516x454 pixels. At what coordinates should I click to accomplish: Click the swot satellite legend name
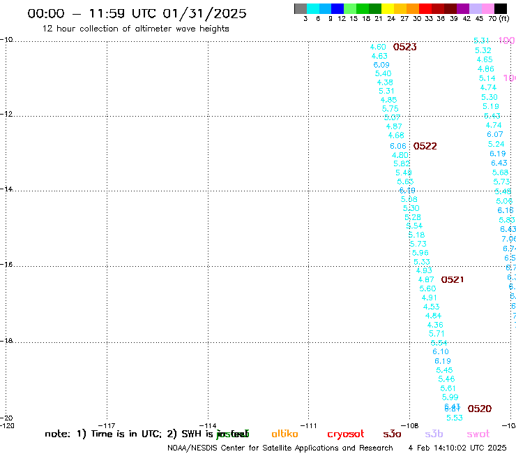(x=478, y=434)
